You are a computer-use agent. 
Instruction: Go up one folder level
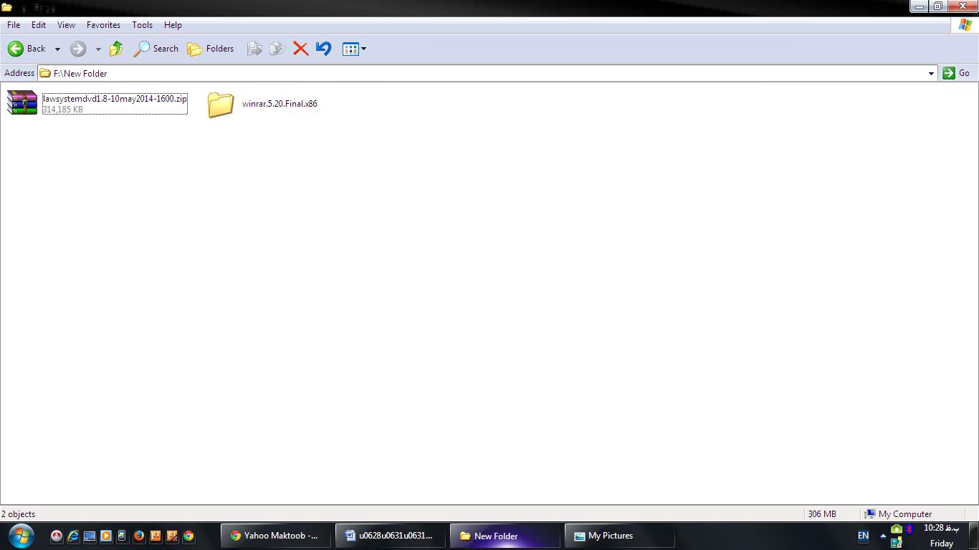tap(116, 49)
